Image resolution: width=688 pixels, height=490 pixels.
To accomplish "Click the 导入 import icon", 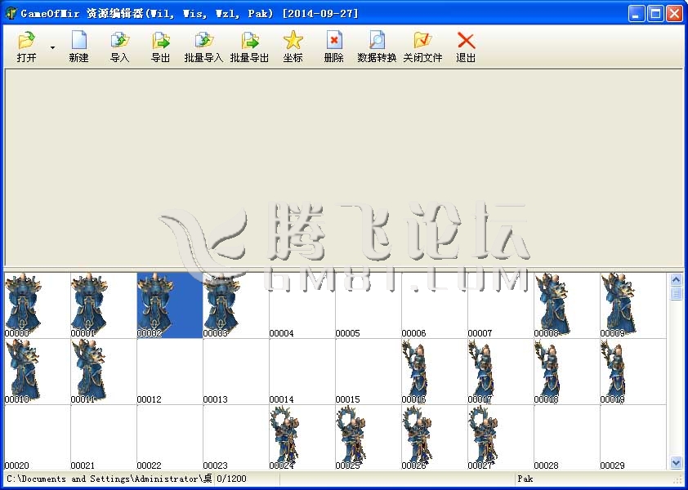I will click(x=119, y=47).
